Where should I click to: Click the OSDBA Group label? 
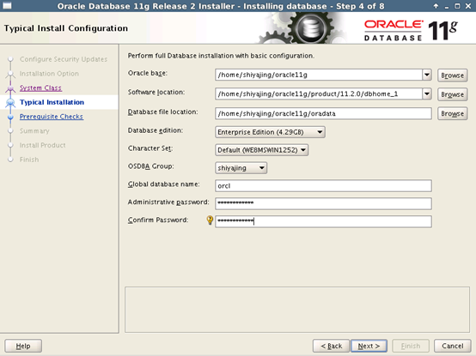[x=151, y=166]
